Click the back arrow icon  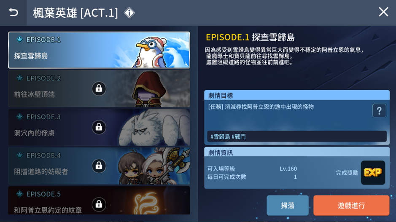click(x=13, y=12)
